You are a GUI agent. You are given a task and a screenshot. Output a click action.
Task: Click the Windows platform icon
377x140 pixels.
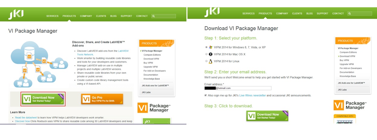[211, 47]
